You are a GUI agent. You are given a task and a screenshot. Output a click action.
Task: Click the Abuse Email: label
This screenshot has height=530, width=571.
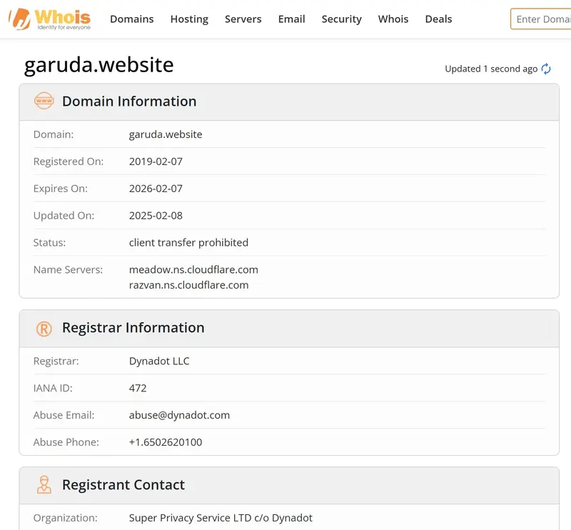coord(64,415)
